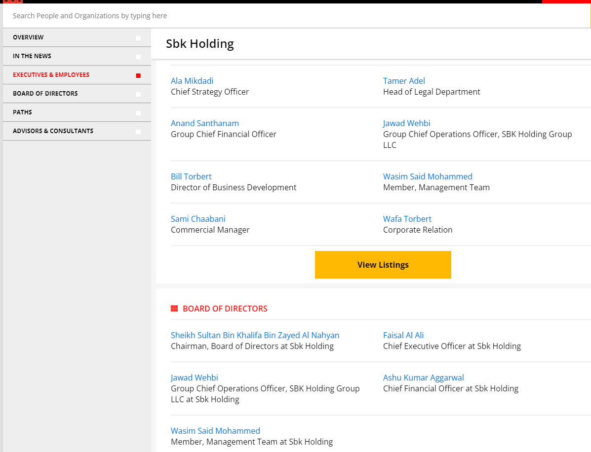591x452 pixels.
Task: Open Tamer Adel's profile link
Action: tap(404, 81)
